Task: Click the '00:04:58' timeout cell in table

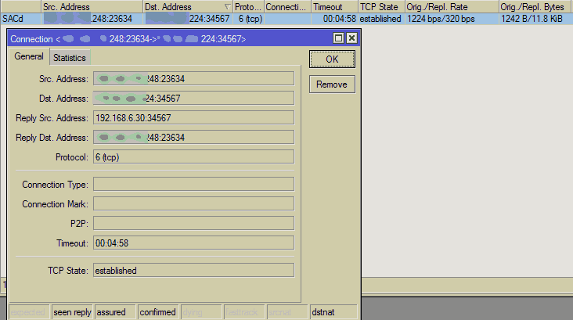Action: 334,19
